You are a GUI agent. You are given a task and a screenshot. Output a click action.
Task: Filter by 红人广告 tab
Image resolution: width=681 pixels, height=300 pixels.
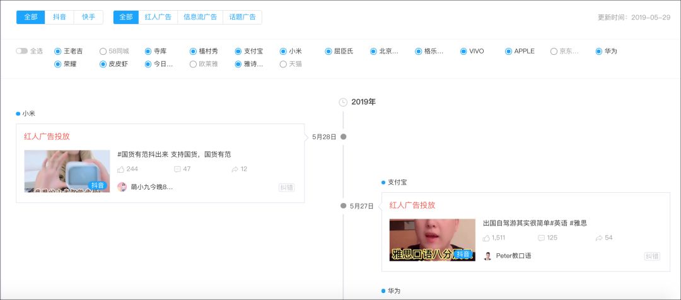pos(158,18)
